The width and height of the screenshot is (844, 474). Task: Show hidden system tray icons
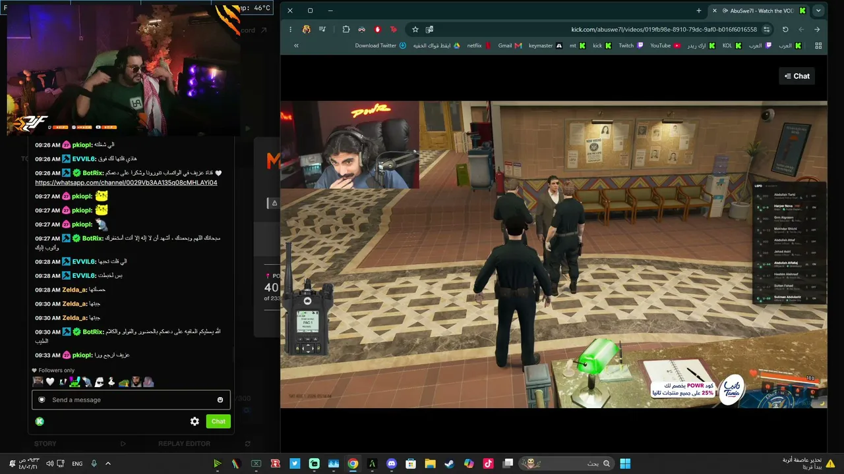click(x=108, y=463)
